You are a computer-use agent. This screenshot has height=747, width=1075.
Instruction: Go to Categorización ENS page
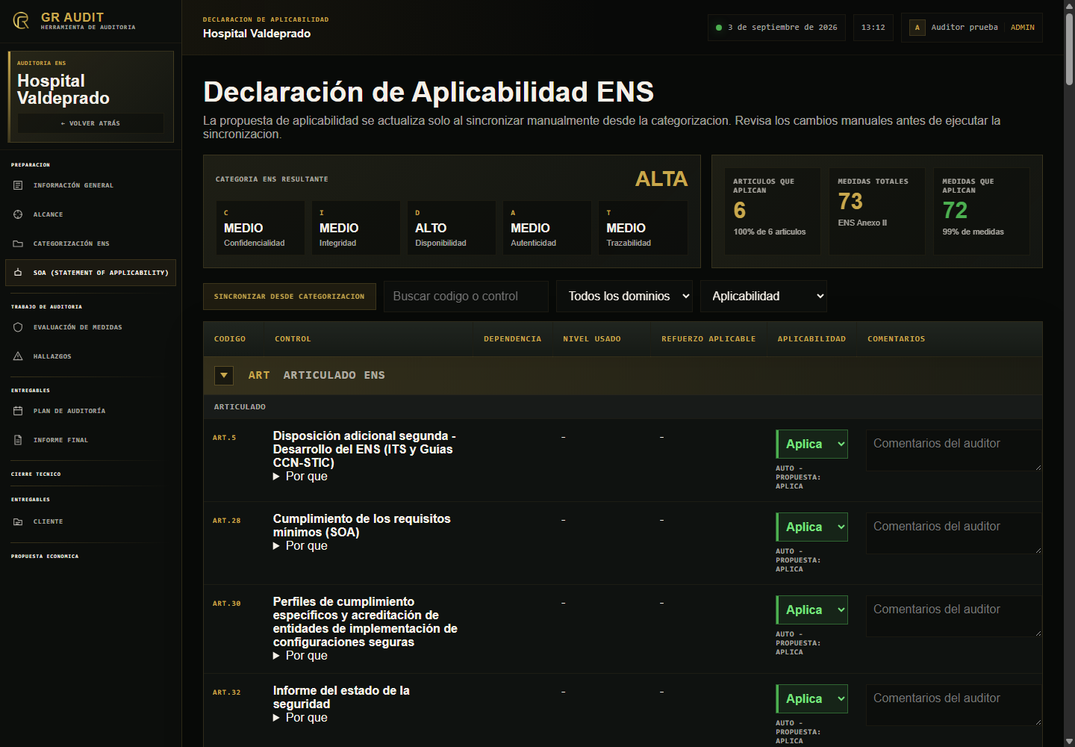90,244
